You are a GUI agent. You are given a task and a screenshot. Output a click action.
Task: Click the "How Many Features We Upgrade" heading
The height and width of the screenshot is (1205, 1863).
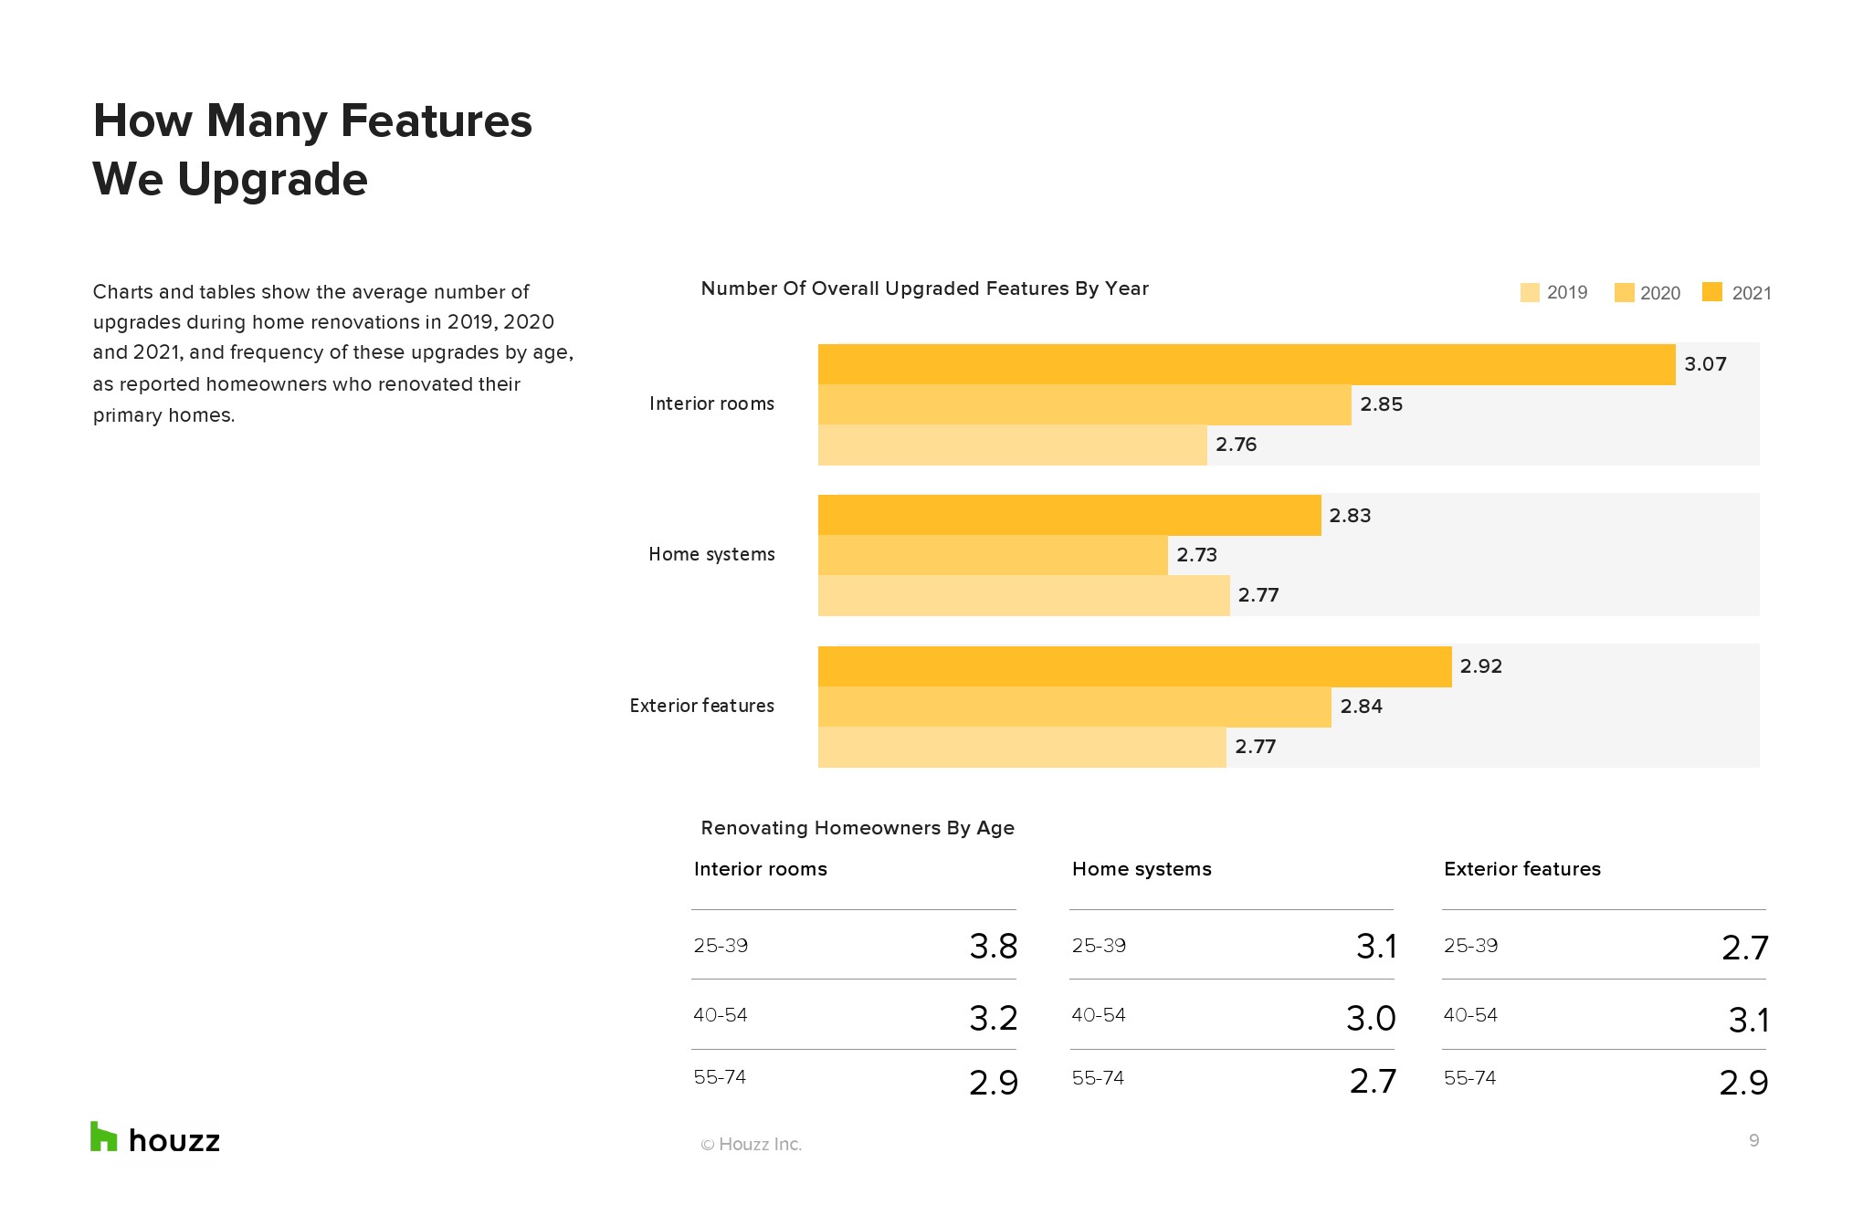(311, 150)
